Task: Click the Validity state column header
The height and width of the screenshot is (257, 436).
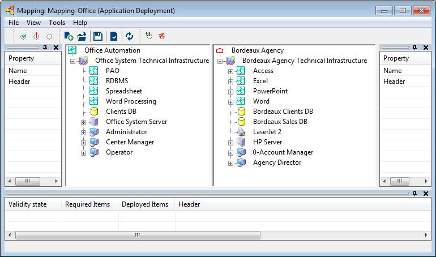Action: pos(28,204)
